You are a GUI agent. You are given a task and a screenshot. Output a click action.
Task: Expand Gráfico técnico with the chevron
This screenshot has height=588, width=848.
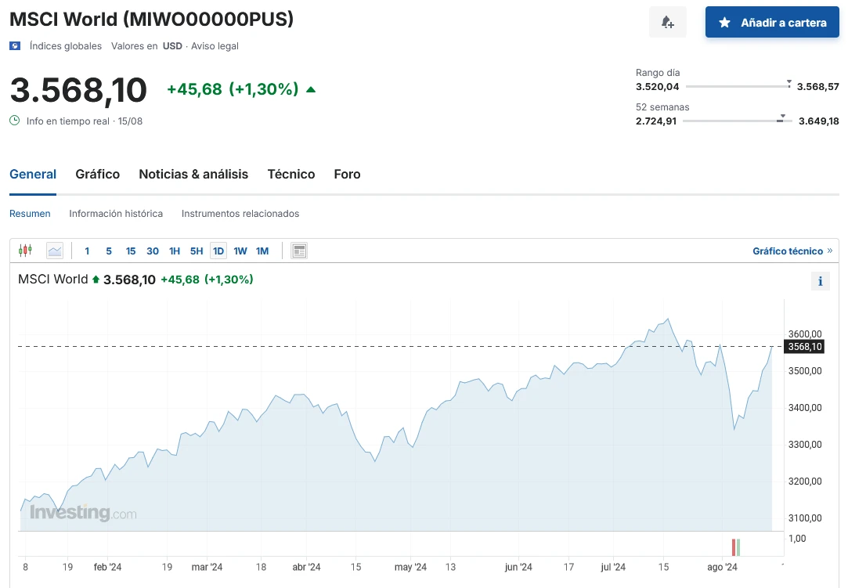point(830,251)
